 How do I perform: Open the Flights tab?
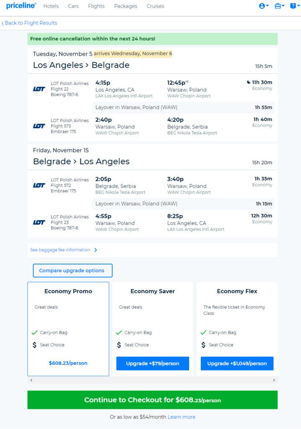(96, 6)
